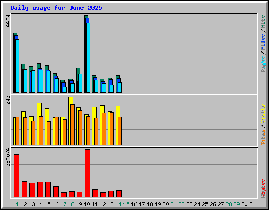
Task: Click day 24 on the date axis
Action: coord(197,204)
